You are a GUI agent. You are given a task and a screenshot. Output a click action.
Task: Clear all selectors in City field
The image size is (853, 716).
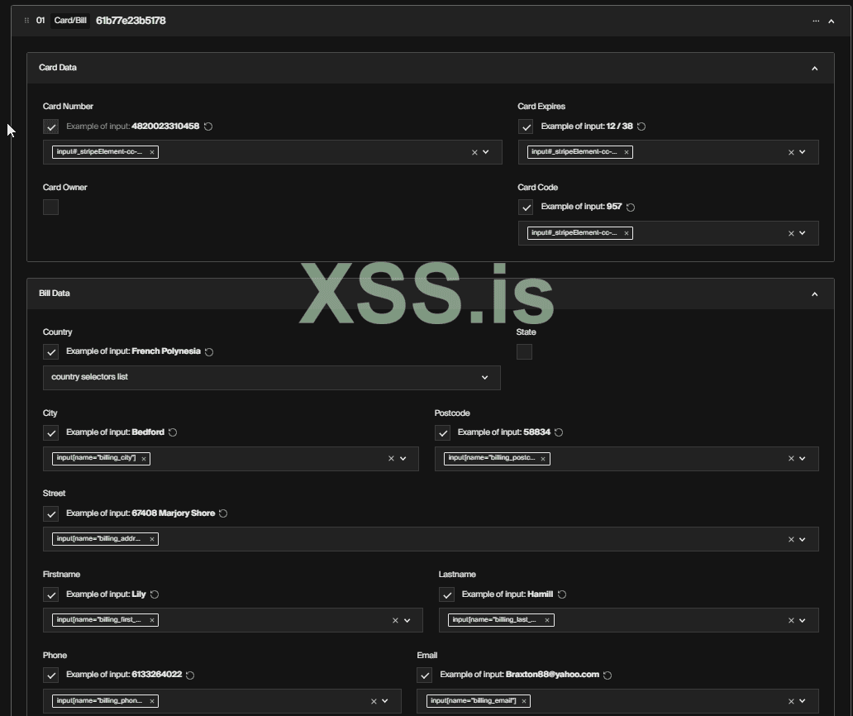pyautogui.click(x=391, y=459)
